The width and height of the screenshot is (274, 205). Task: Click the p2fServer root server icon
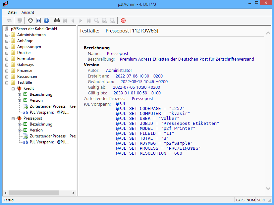[7, 29]
